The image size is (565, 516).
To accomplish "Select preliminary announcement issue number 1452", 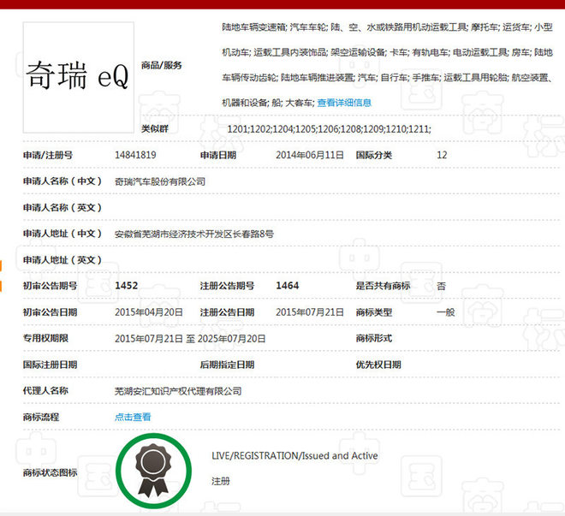I will (127, 286).
